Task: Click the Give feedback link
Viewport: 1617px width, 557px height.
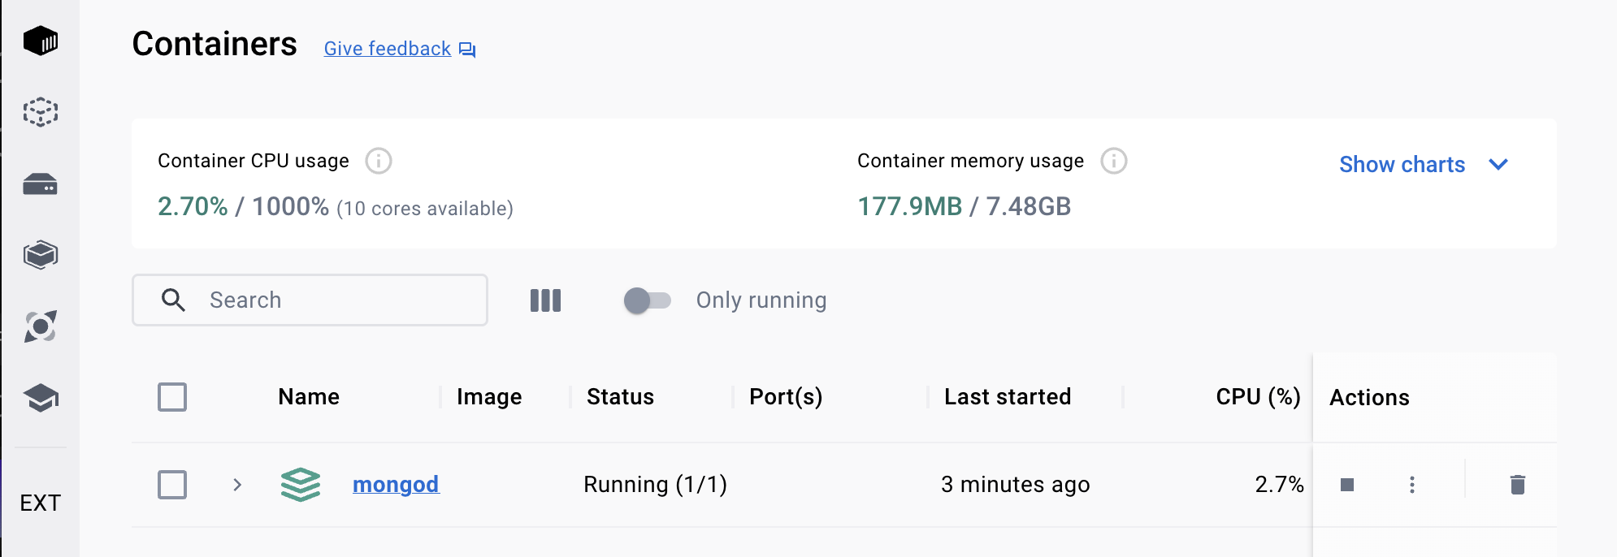Action: click(387, 49)
